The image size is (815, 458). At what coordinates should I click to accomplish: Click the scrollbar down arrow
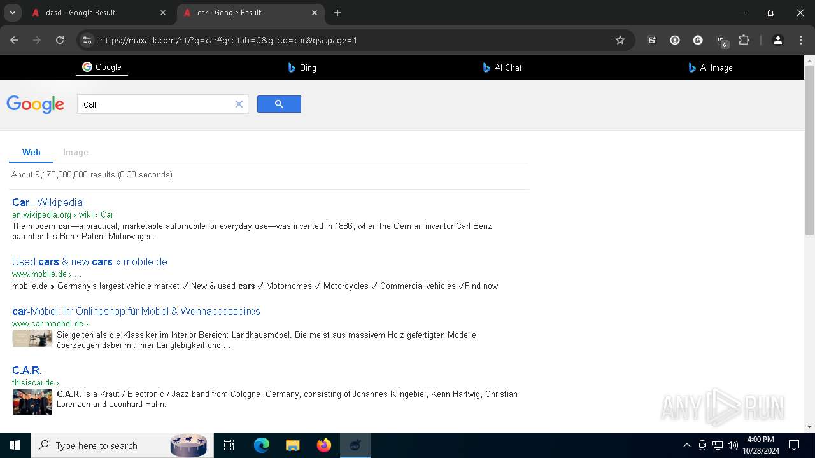point(809,427)
